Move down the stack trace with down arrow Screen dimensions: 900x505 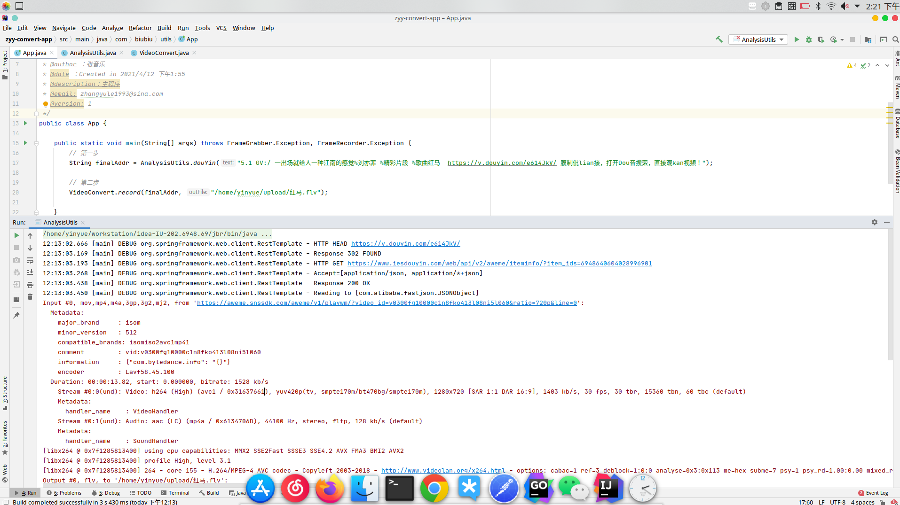click(x=30, y=248)
